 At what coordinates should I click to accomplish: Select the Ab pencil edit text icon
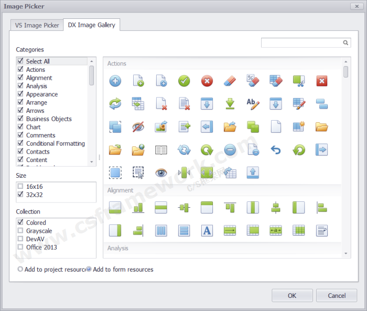(253, 103)
